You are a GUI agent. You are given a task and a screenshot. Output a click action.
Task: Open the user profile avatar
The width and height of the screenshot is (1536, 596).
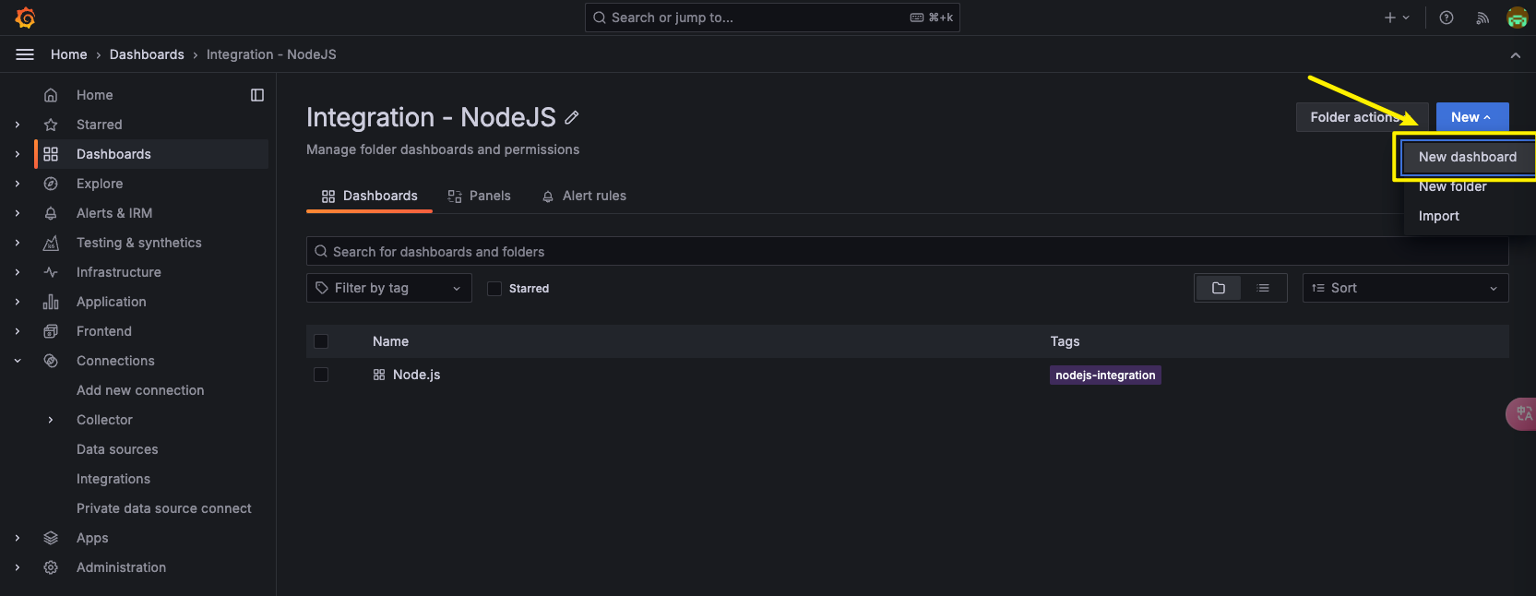click(x=1518, y=18)
